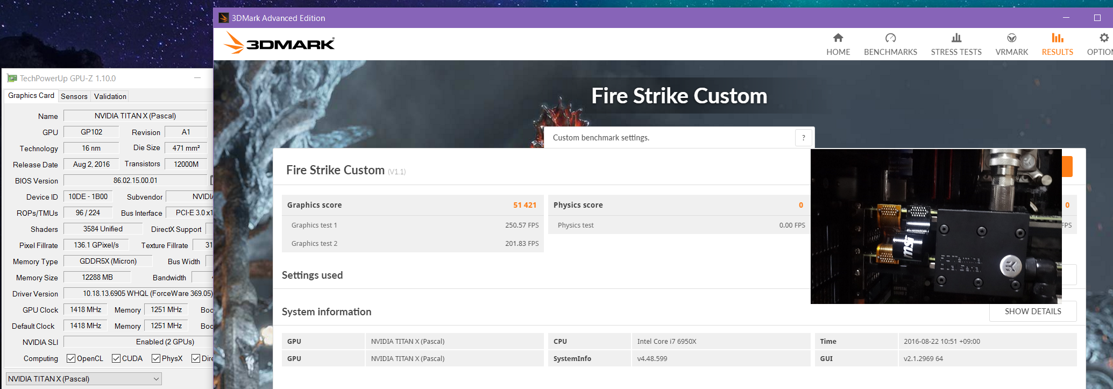Click the GPU field value GP102
1113x389 pixels.
[x=91, y=132]
